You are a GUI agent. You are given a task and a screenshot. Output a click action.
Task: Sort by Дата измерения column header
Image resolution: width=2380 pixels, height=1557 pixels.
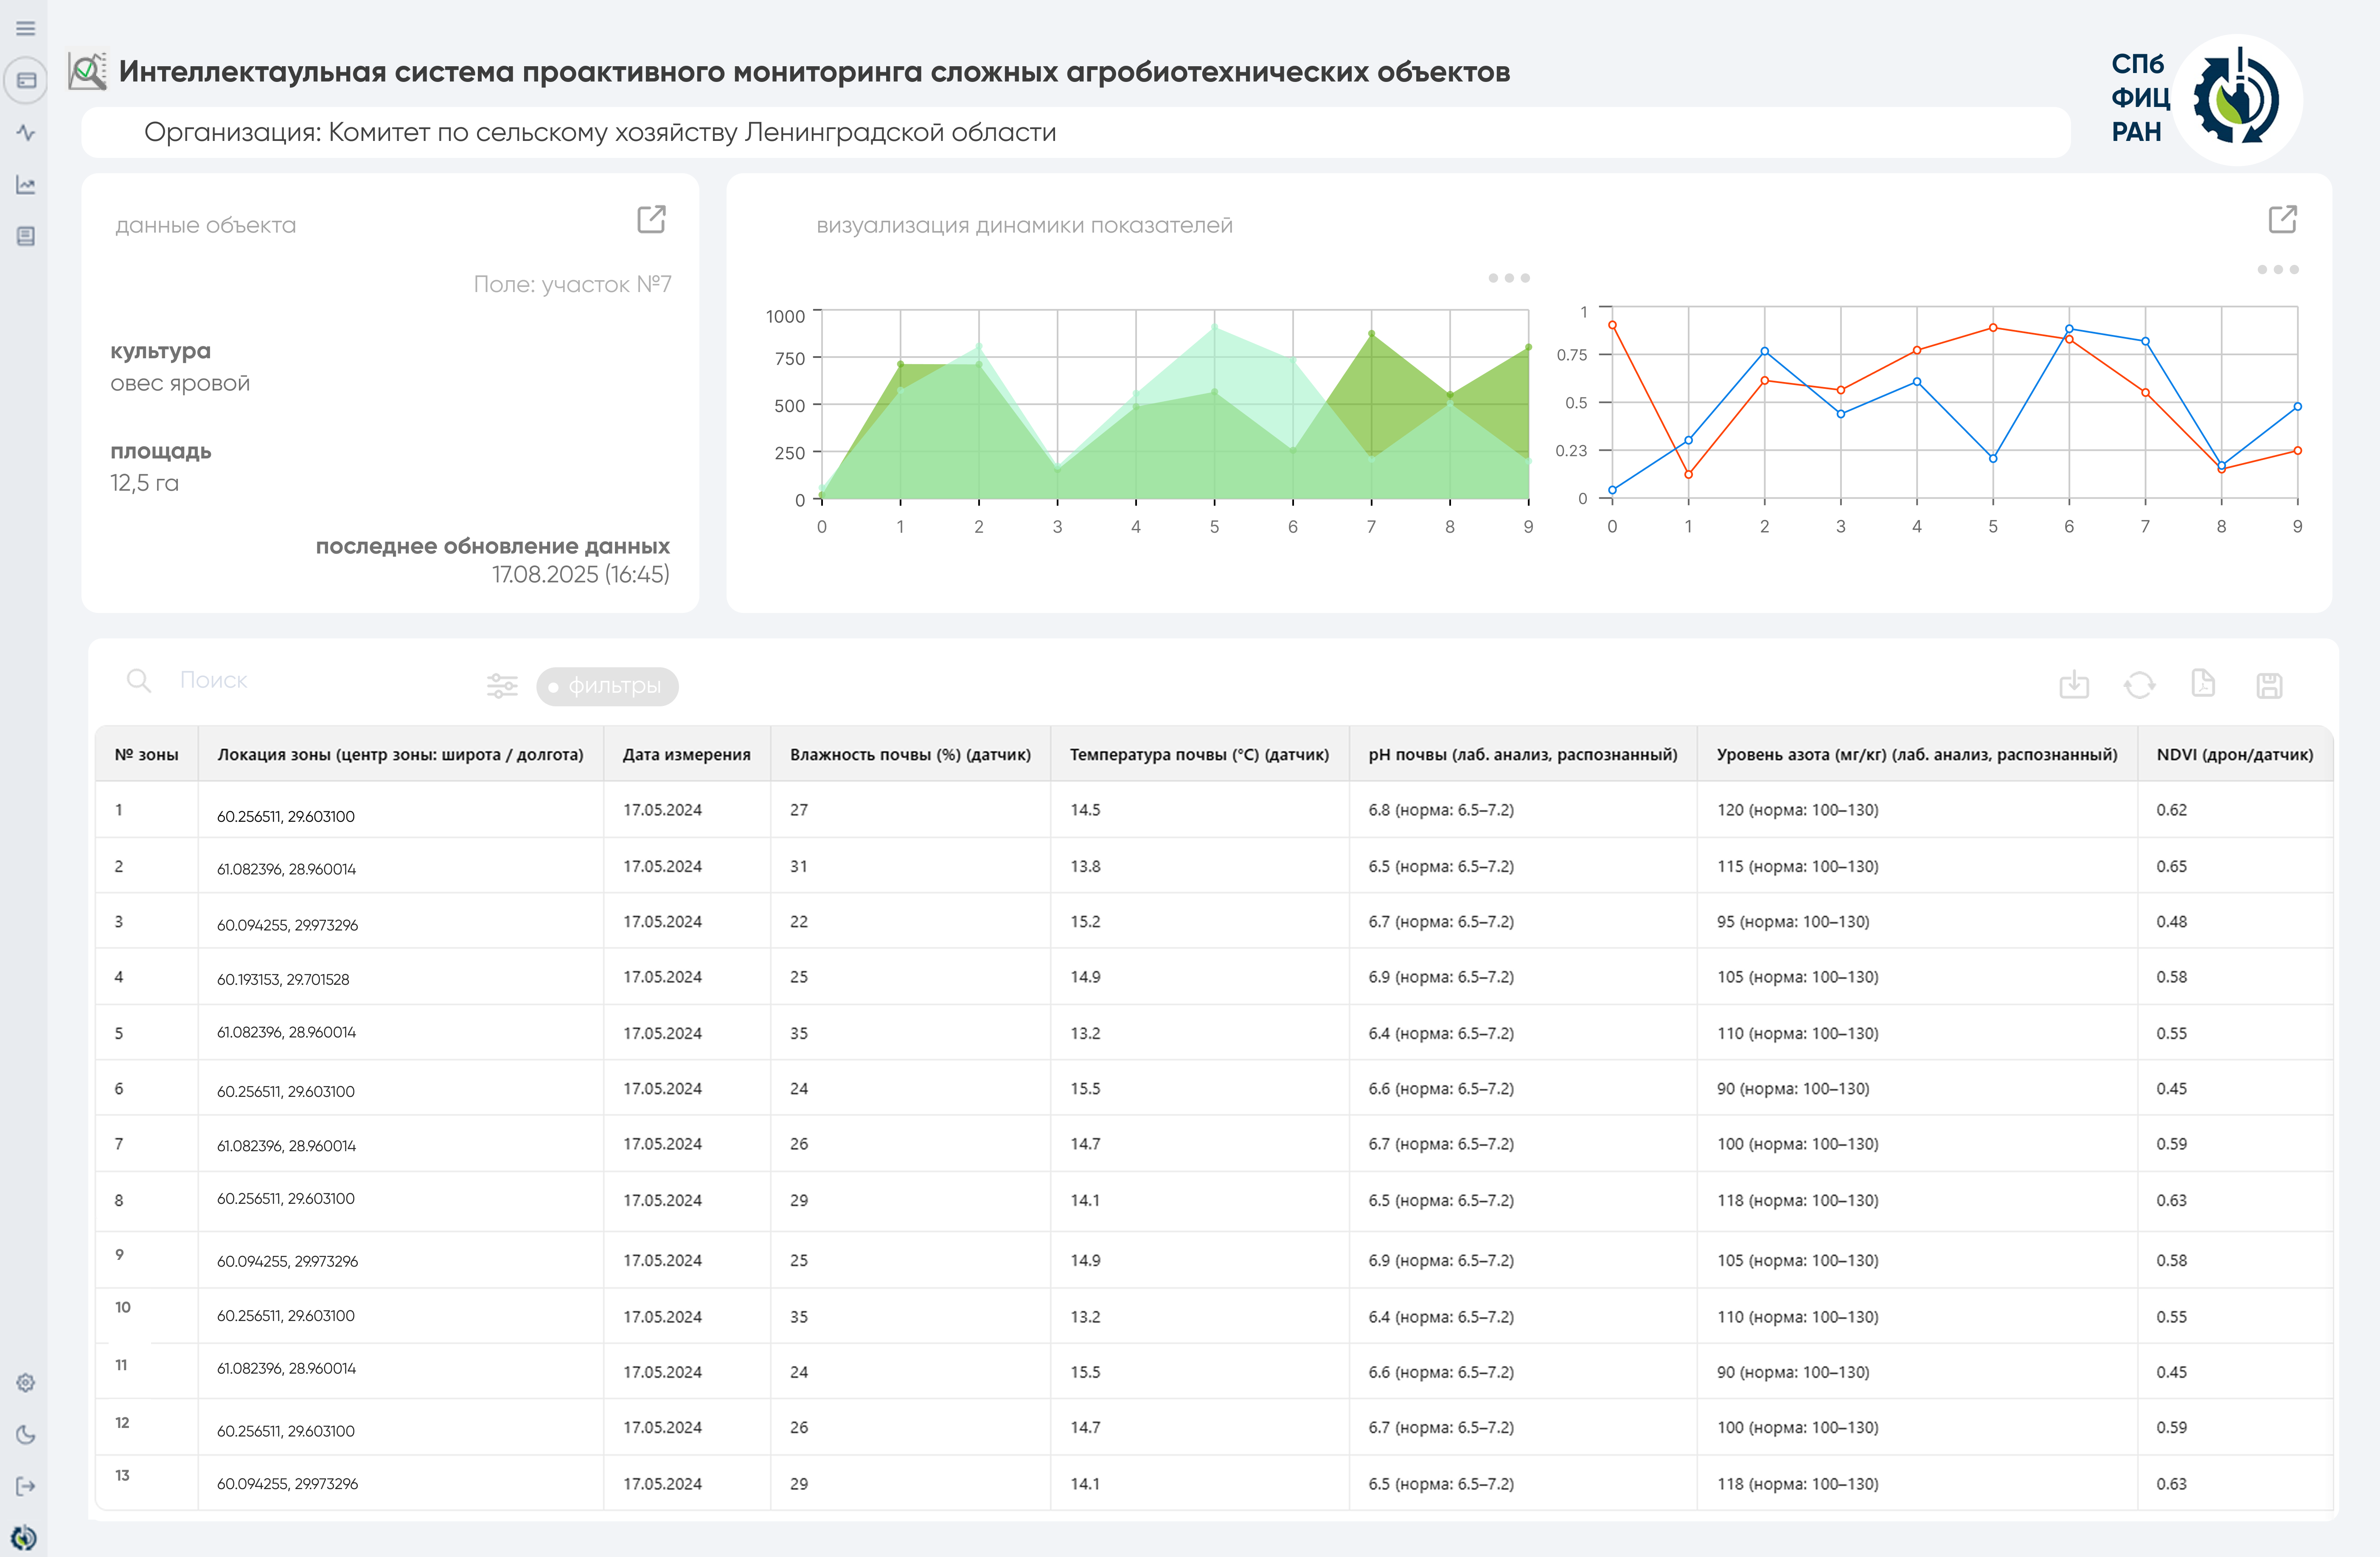686,754
